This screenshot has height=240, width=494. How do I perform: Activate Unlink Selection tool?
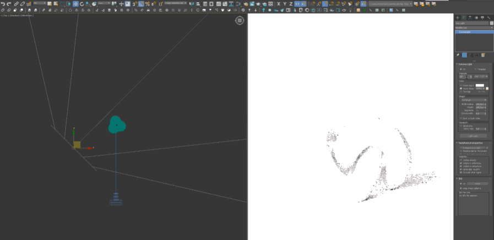23,4
